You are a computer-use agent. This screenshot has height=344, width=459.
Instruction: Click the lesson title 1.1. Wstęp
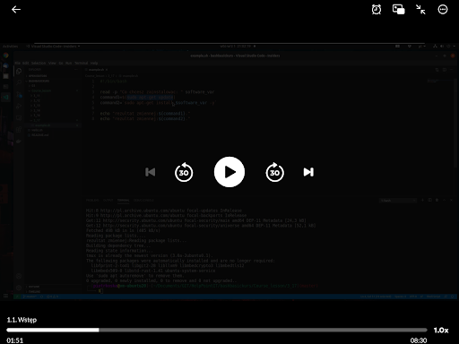pos(22,320)
